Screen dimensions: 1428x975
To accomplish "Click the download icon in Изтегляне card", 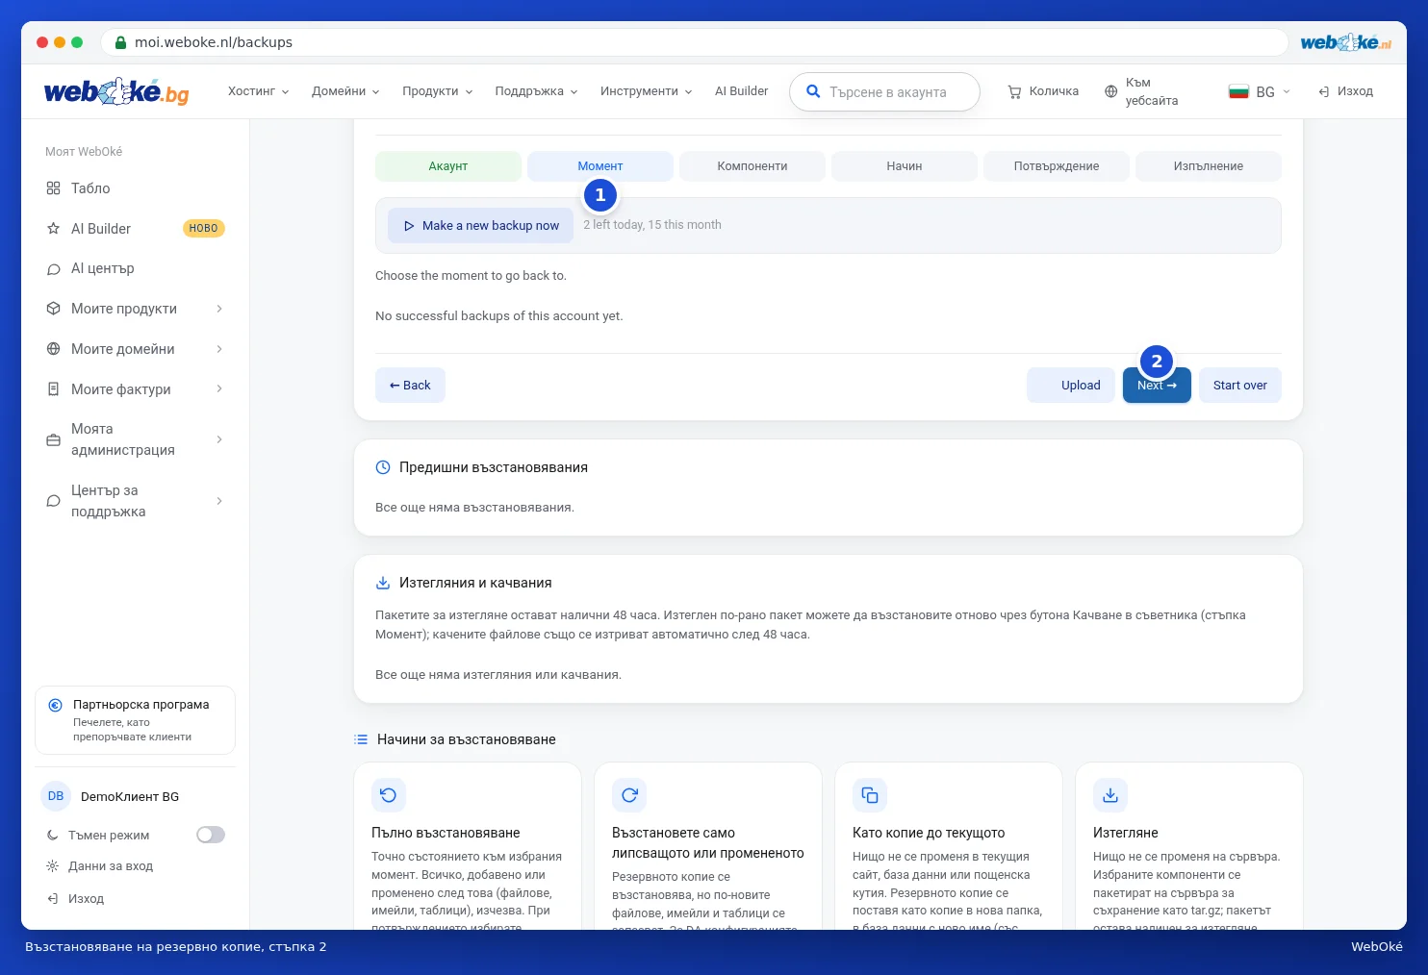I will pyautogui.click(x=1110, y=795).
